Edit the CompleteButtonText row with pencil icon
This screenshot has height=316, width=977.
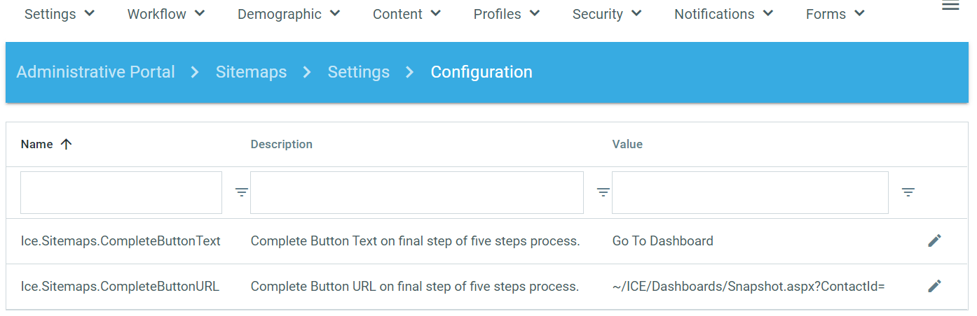934,241
